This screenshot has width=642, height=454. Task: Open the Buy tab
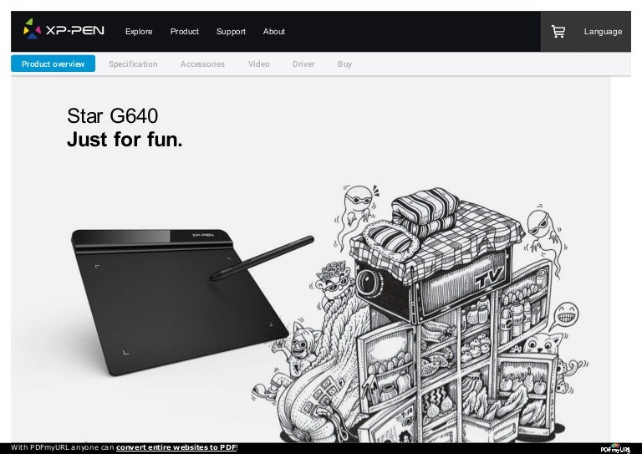pyautogui.click(x=344, y=64)
